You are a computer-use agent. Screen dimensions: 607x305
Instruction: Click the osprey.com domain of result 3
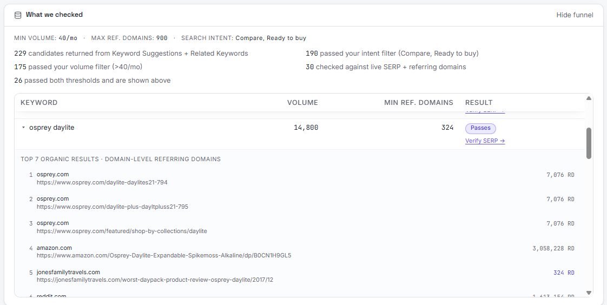[x=52, y=223]
